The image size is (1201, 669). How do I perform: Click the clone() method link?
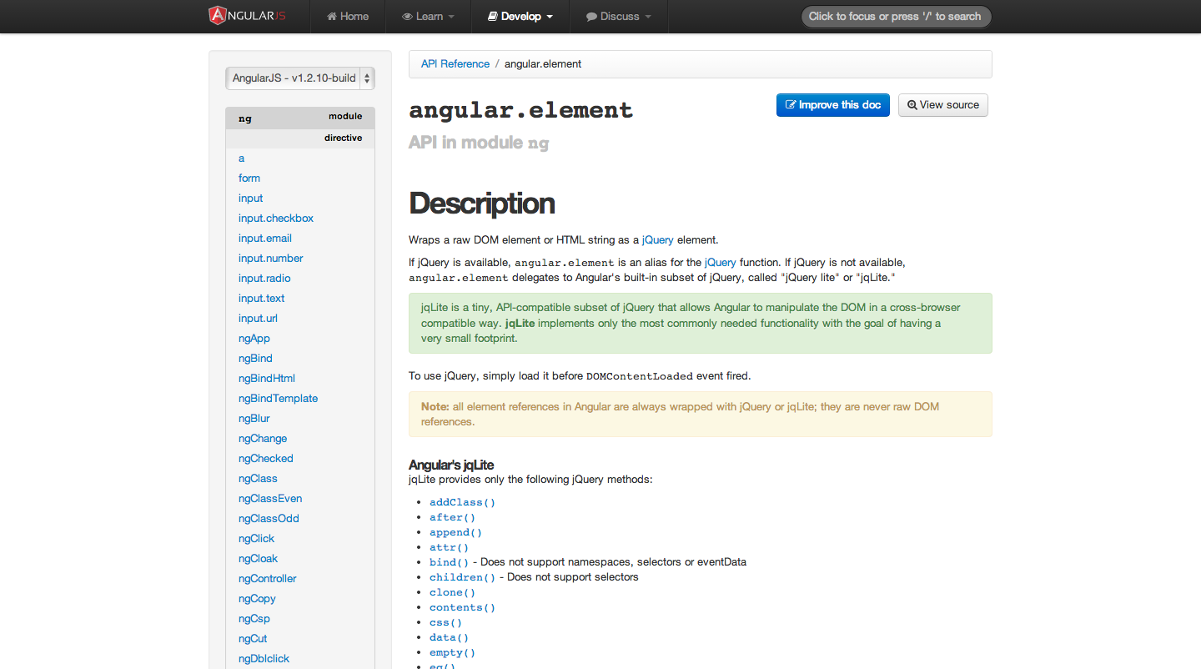pos(453,592)
